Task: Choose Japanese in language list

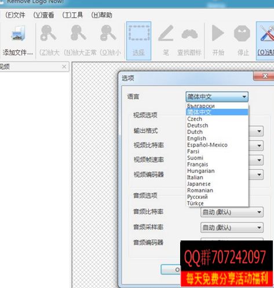Action: (x=217, y=184)
